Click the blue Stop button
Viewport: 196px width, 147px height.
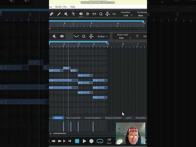point(77,141)
